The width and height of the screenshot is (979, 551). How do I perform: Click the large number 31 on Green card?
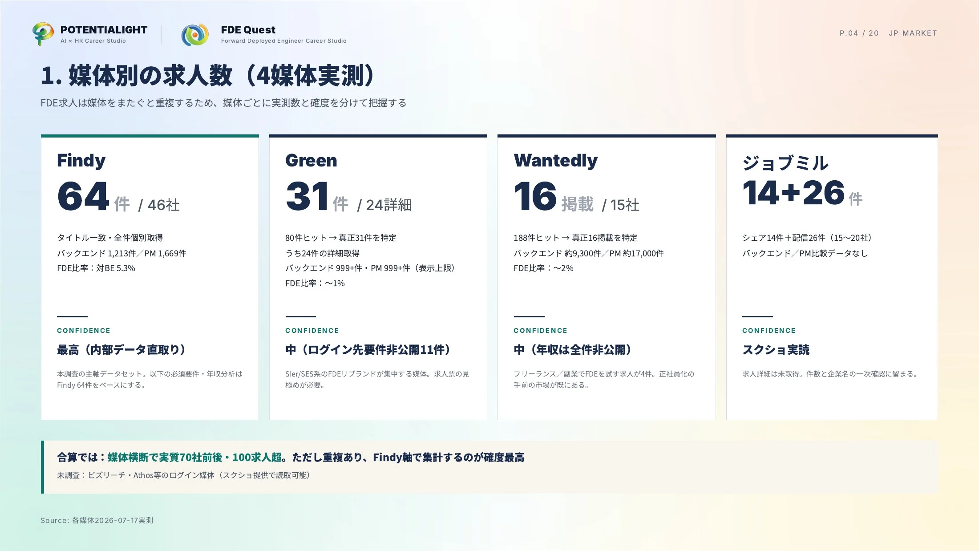(307, 196)
